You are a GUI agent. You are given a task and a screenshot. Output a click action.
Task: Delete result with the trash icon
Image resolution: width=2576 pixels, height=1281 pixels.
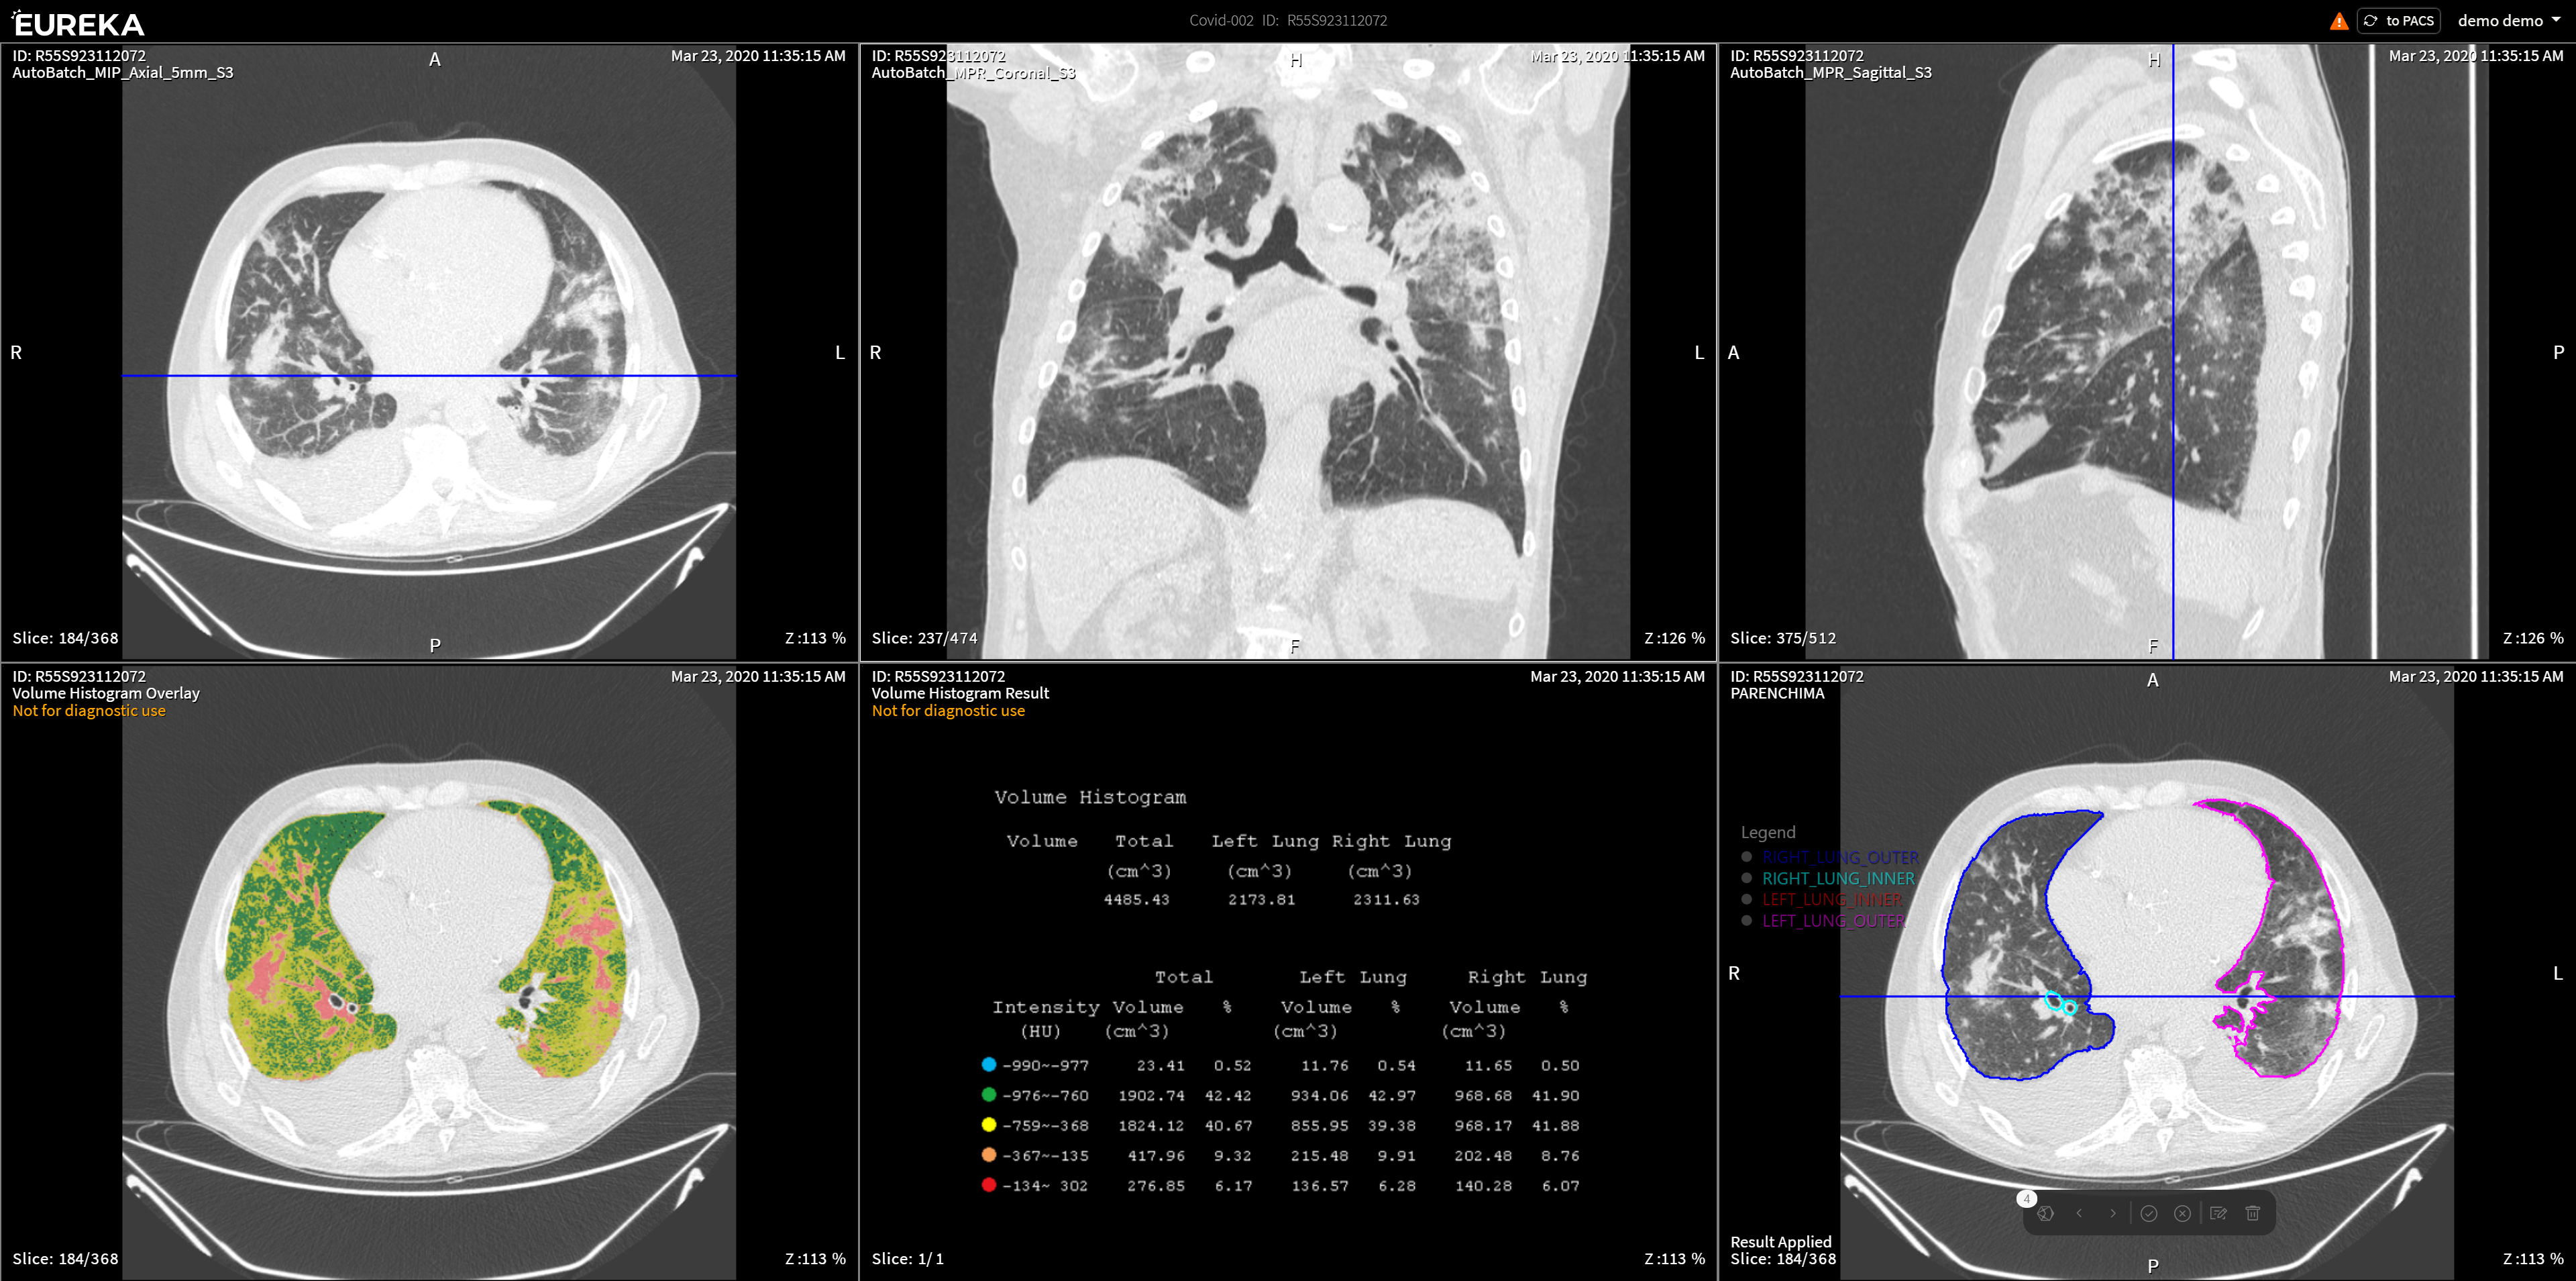[x=2252, y=1214]
